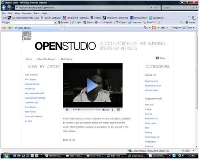Open the View menu
This screenshot has width=199, height=159.
17,13
